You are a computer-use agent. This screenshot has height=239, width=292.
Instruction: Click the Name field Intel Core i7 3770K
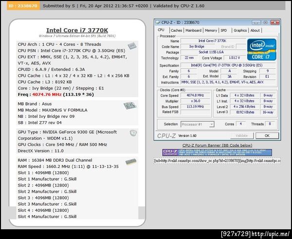[x=213, y=41]
